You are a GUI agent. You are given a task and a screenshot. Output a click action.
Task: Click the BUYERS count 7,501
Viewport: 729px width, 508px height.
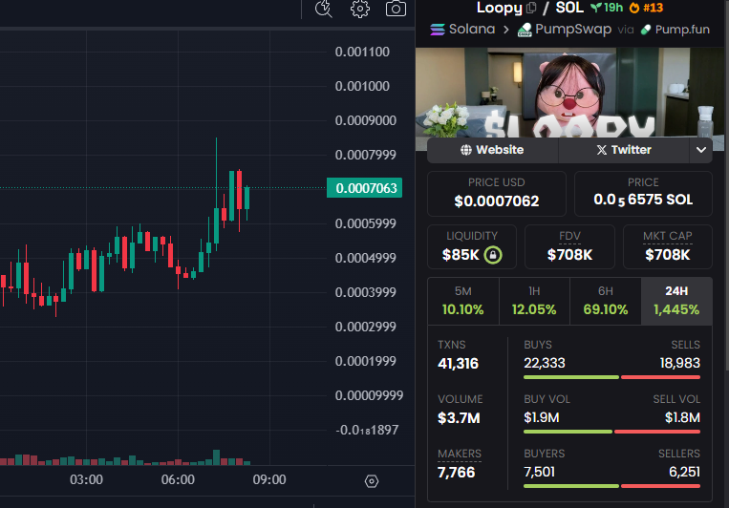pos(539,472)
